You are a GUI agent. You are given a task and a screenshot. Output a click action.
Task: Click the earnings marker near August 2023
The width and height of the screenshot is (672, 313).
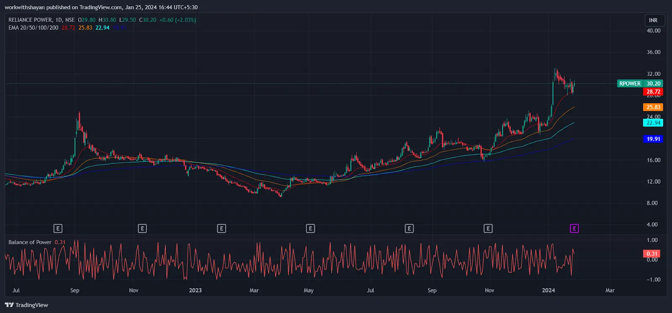(409, 228)
